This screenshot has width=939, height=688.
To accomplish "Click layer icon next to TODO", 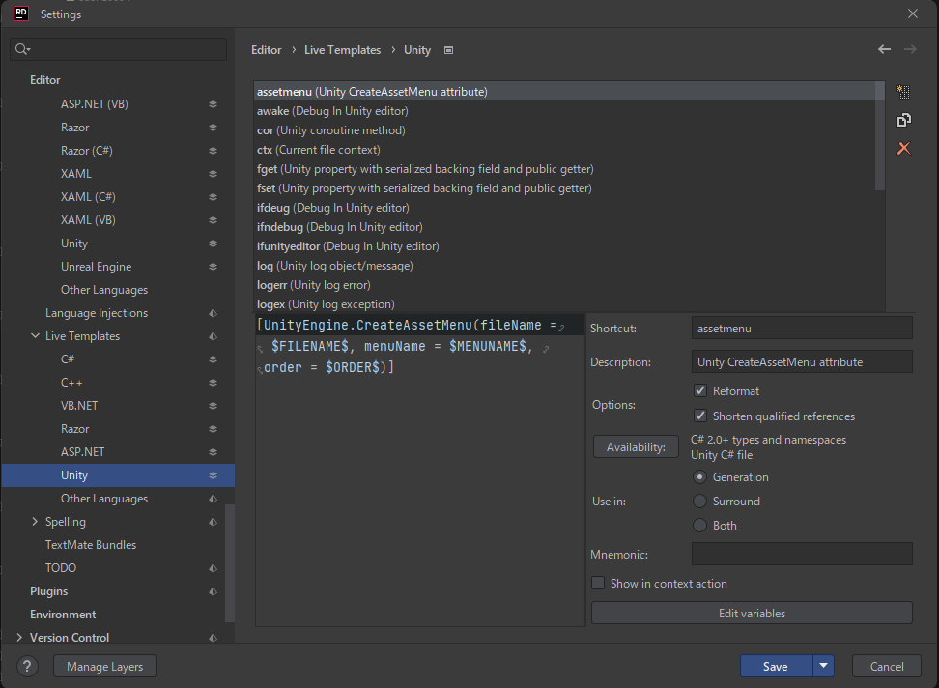I will (x=213, y=568).
